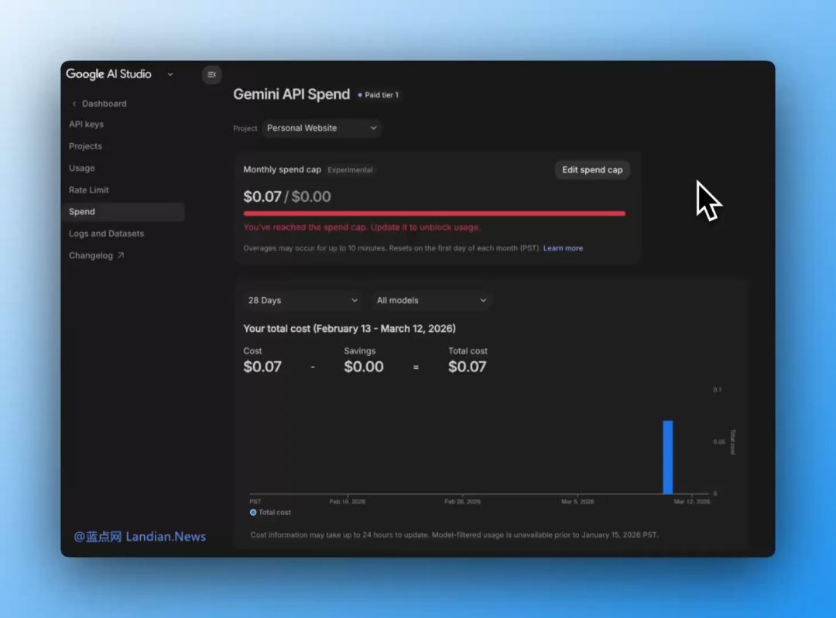The image size is (836, 618).
Task: Open the 28 Days time range dropdown
Action: click(301, 300)
